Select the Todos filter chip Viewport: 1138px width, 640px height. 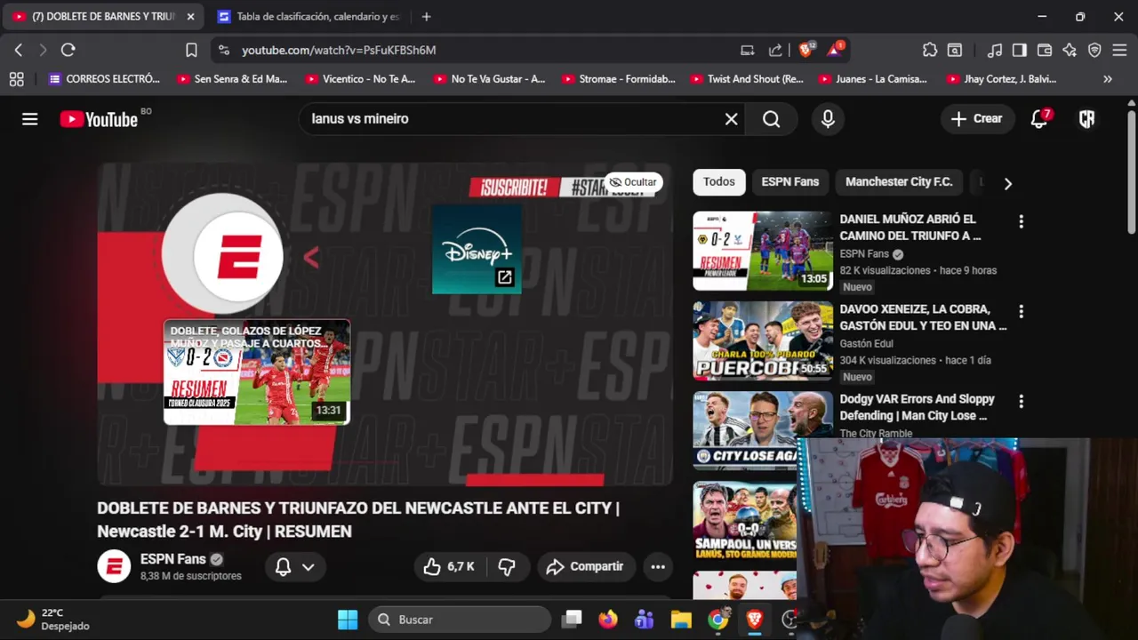tap(719, 182)
